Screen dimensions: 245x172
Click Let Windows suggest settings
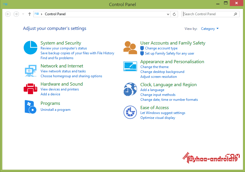point(163,113)
